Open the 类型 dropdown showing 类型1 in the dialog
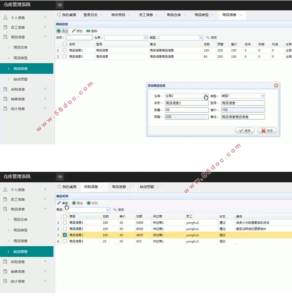Screen dimensions: 292x301 [x=263, y=96]
